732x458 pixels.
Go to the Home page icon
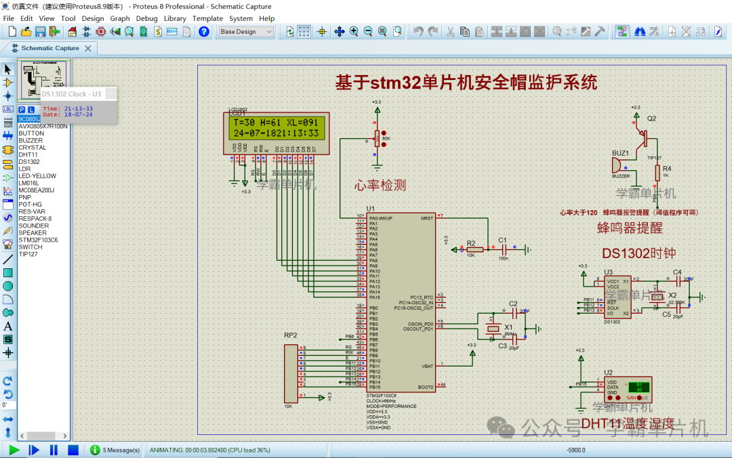click(x=72, y=31)
